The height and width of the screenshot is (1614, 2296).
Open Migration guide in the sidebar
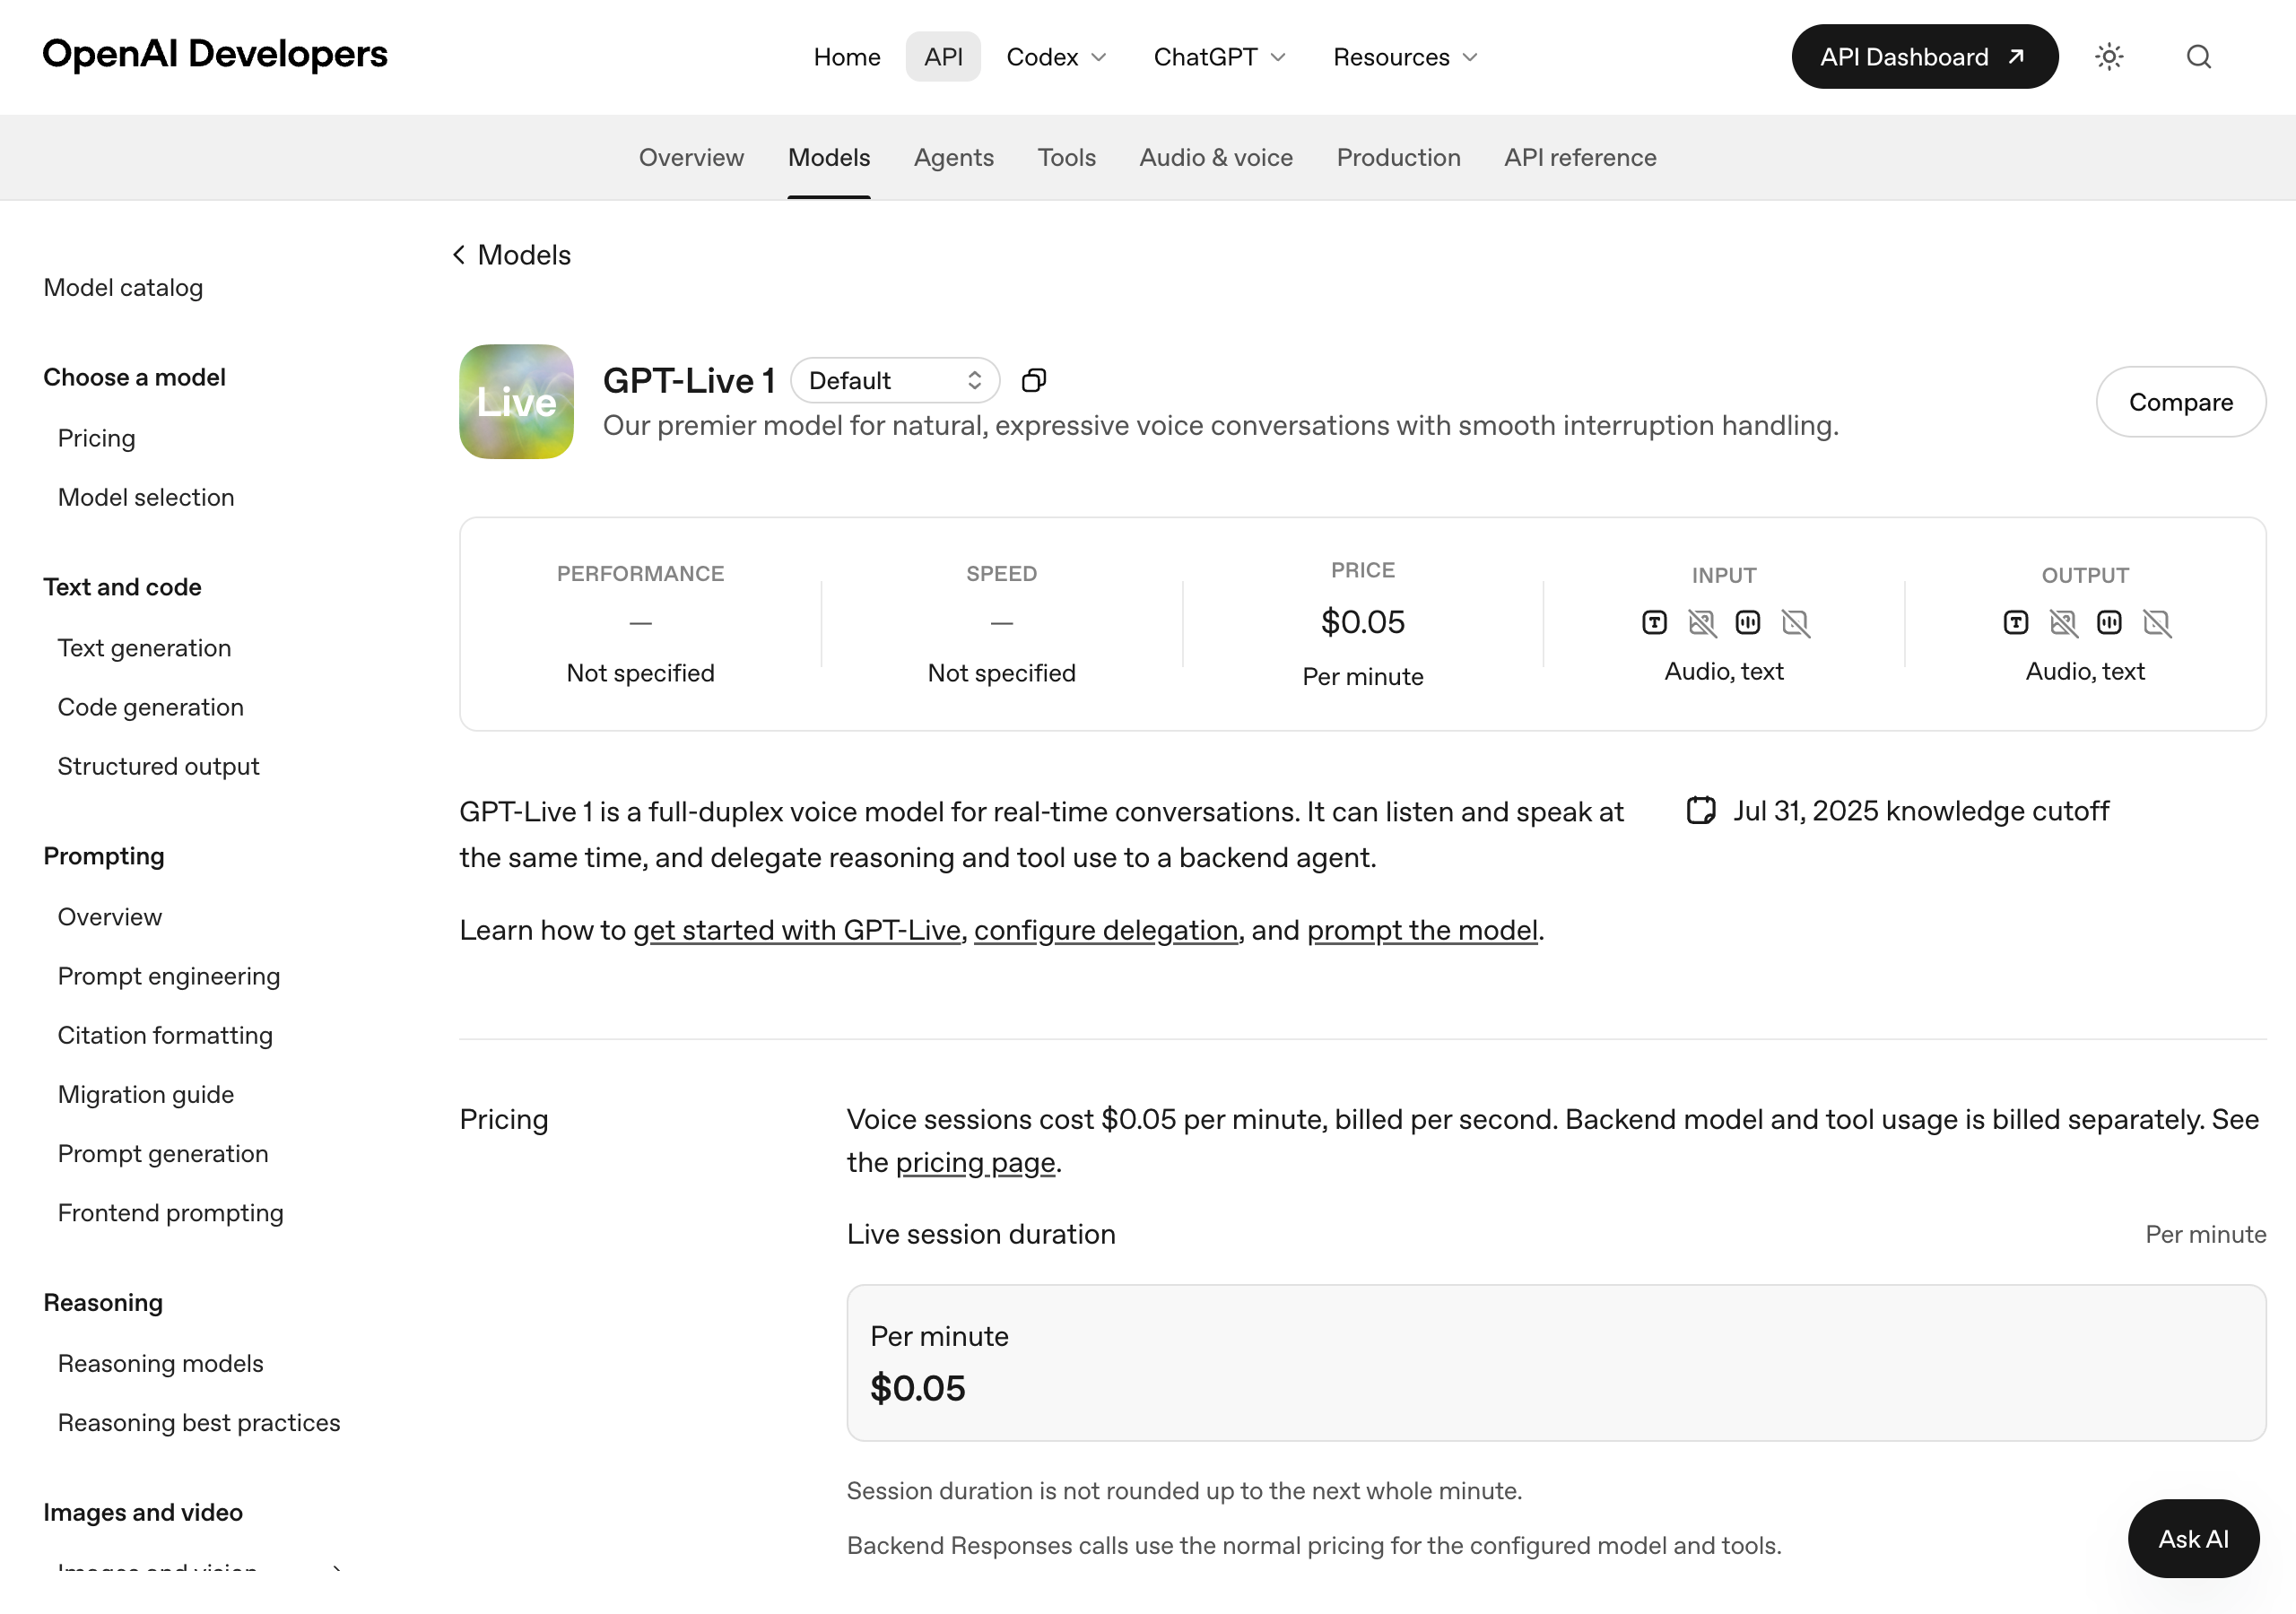pyautogui.click(x=146, y=1094)
